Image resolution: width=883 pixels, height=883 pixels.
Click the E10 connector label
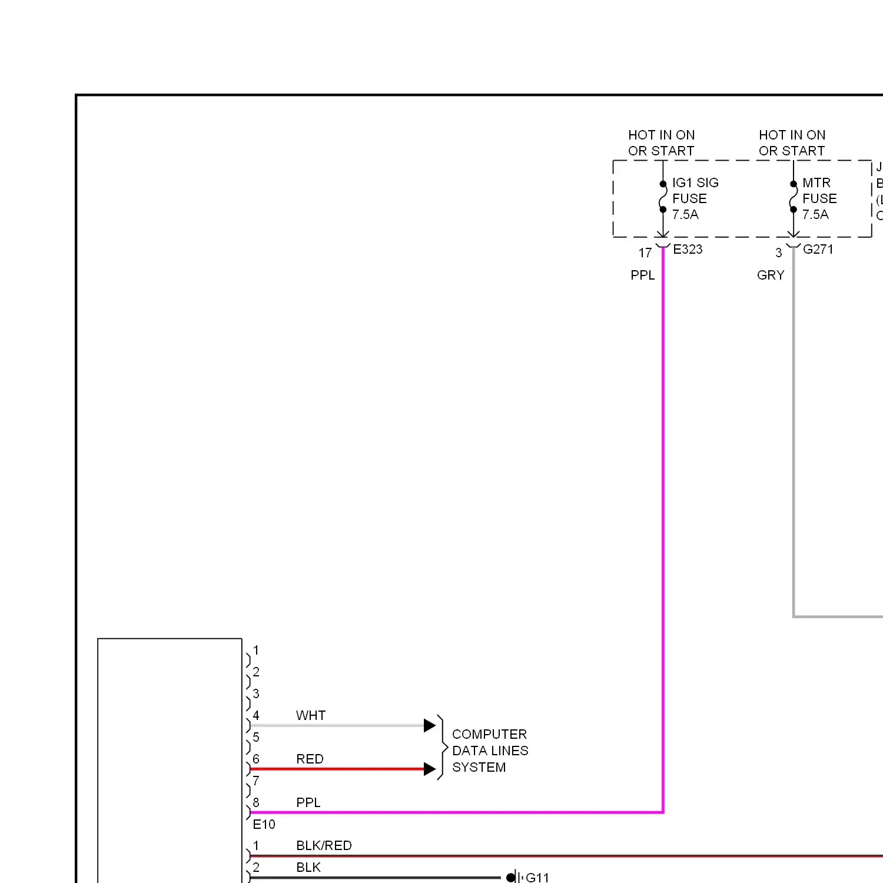pos(264,824)
